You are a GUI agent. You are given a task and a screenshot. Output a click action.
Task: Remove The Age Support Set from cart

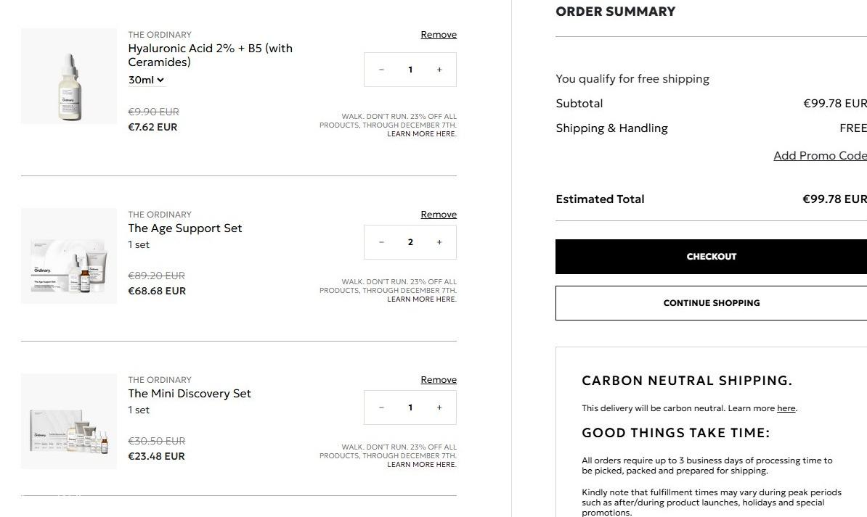(x=439, y=215)
